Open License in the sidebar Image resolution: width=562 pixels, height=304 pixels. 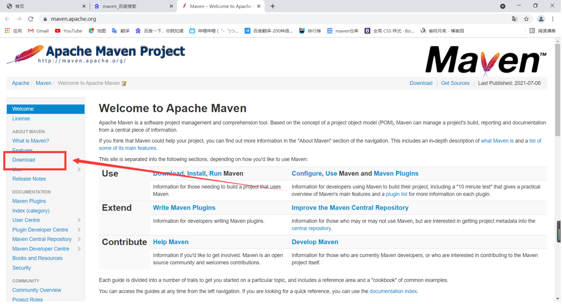21,119
